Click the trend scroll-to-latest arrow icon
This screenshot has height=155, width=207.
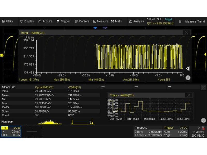tap(188, 68)
